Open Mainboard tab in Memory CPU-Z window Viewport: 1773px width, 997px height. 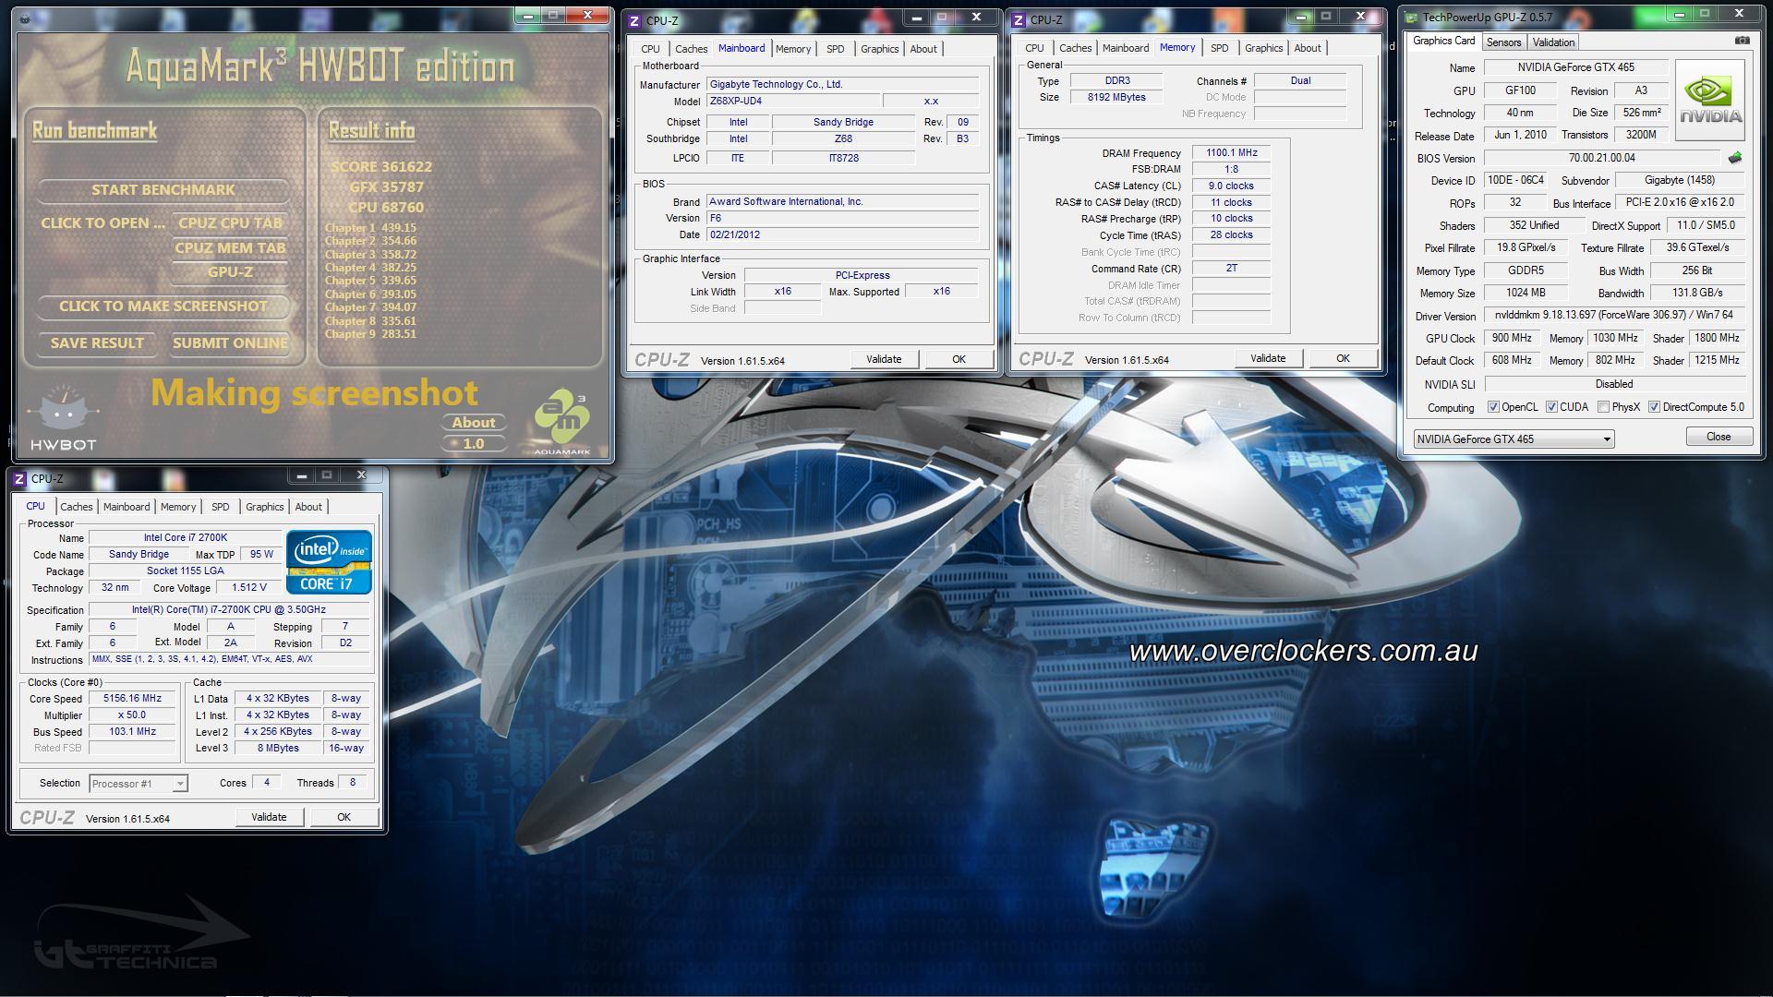pos(1126,48)
